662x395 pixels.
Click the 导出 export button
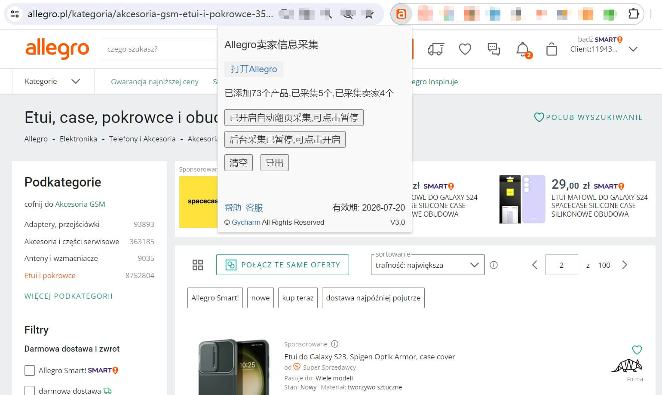[x=274, y=163]
